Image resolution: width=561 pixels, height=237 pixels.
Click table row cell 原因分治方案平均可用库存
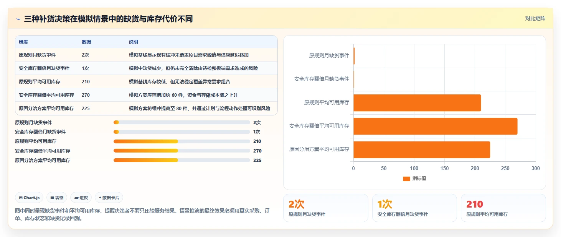tap(46, 109)
